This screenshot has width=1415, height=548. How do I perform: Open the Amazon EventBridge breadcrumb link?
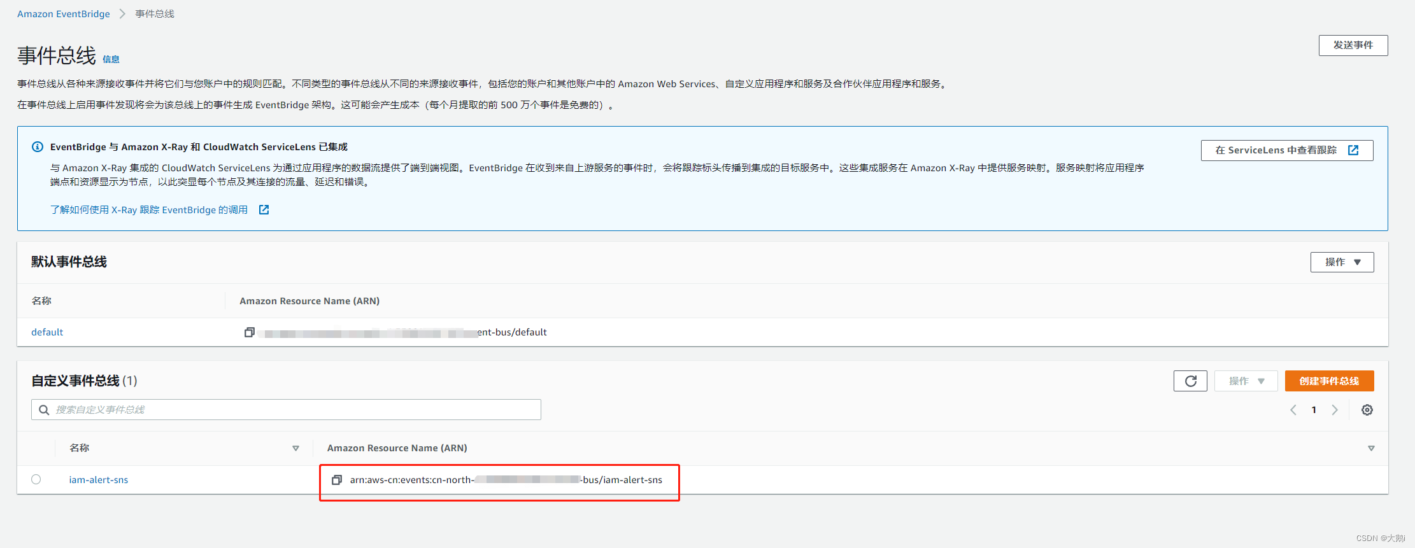click(x=63, y=14)
